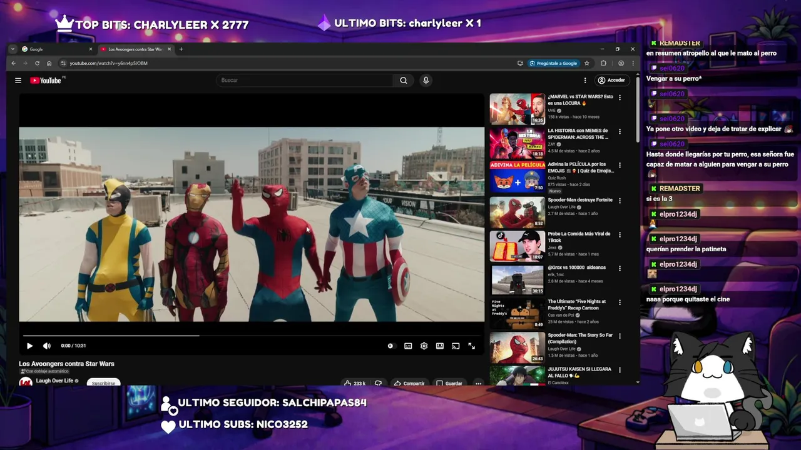View site information icon in address bar
This screenshot has height=450, width=801.
click(63, 63)
